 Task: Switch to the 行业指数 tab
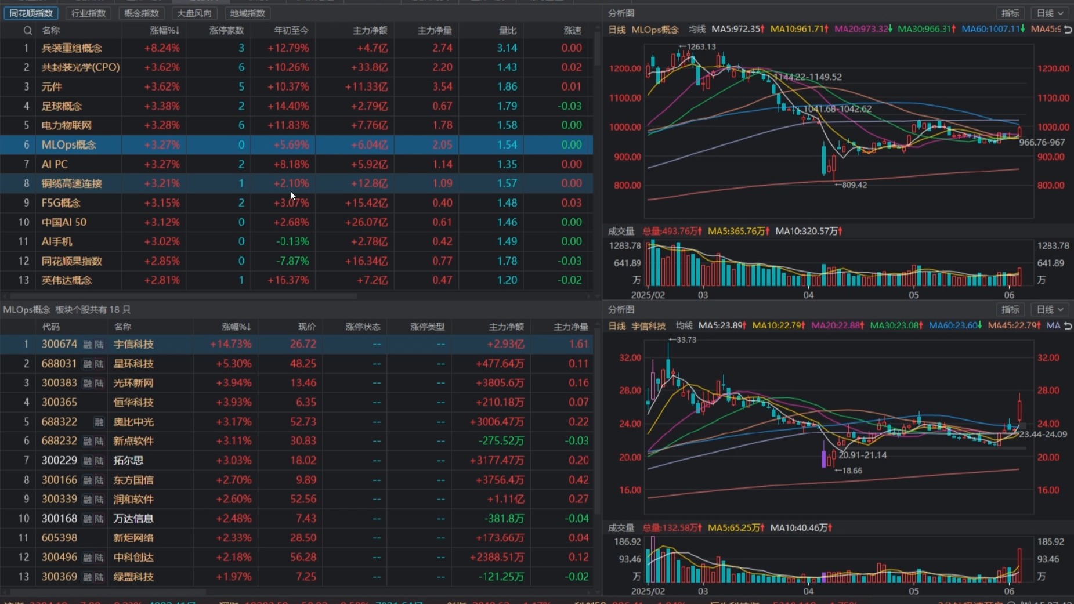pyautogui.click(x=88, y=13)
